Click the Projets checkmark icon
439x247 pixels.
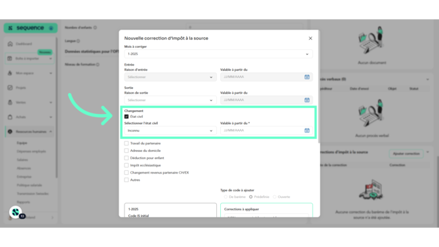tap(10, 88)
